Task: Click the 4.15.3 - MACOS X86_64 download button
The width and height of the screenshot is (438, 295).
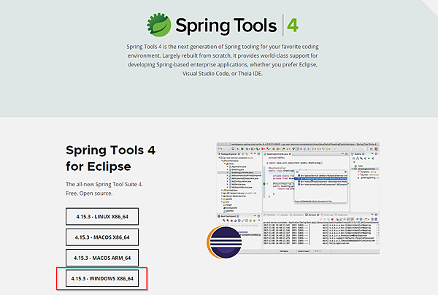Action: [x=102, y=237]
